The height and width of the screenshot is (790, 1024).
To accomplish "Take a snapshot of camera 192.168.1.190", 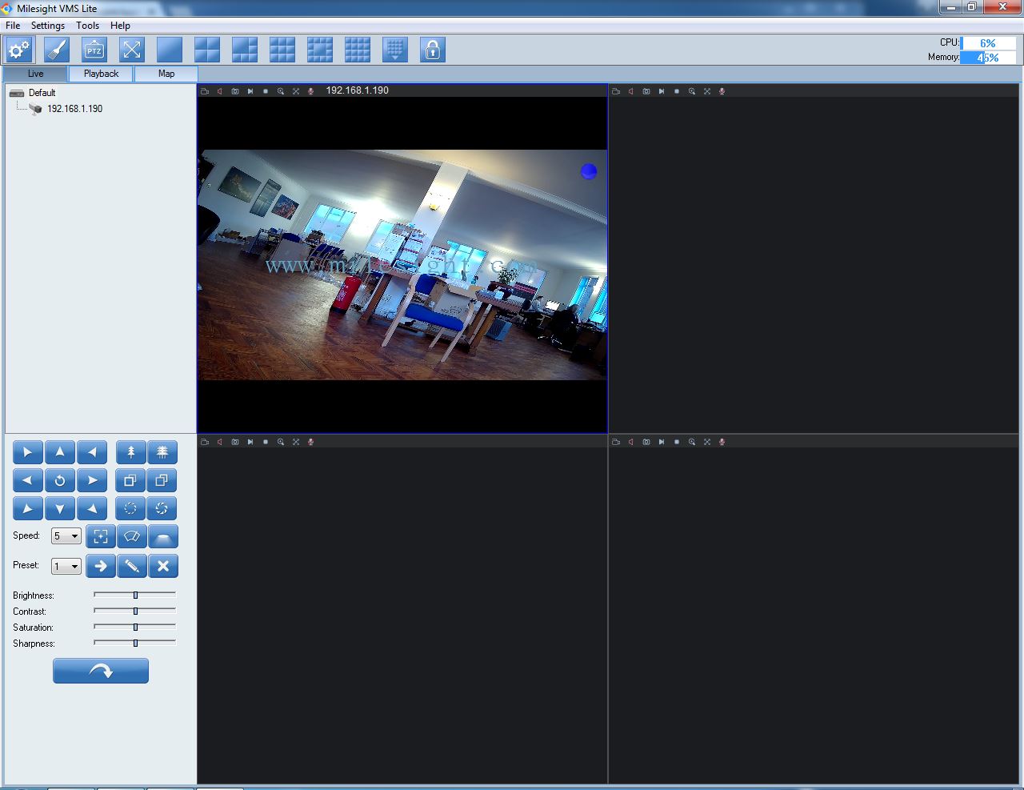I will (x=235, y=91).
